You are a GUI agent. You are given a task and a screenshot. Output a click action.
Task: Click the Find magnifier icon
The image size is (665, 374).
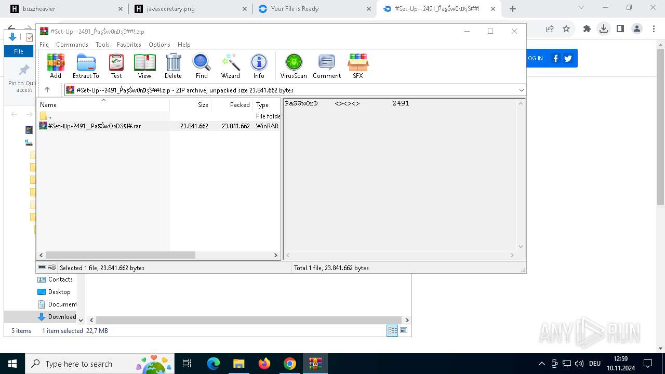(202, 66)
